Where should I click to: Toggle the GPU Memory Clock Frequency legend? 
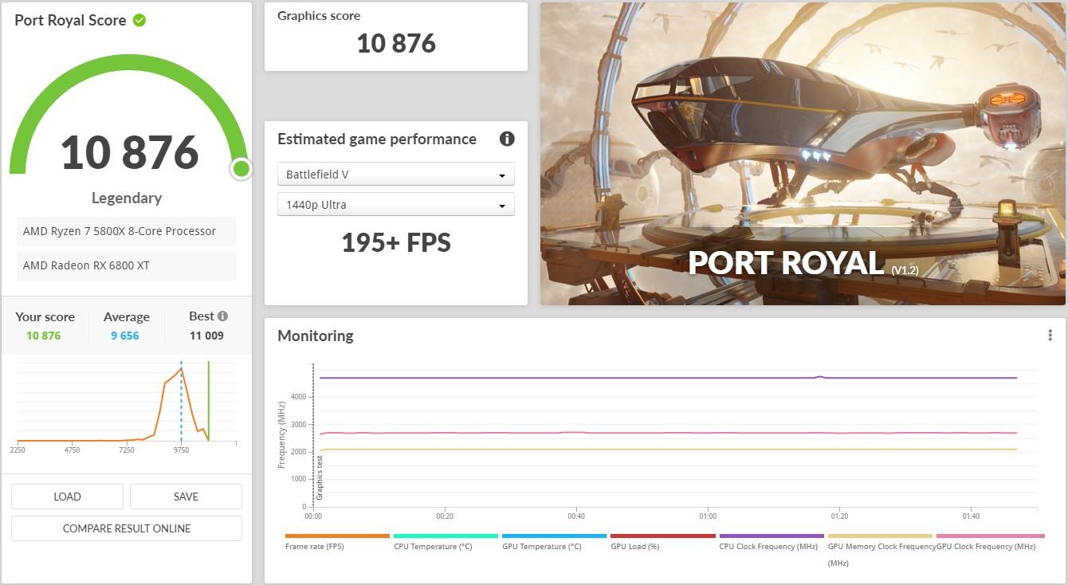tap(880, 549)
